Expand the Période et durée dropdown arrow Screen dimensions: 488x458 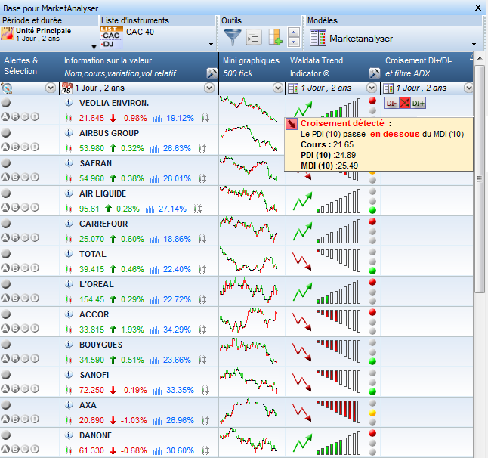click(x=94, y=47)
